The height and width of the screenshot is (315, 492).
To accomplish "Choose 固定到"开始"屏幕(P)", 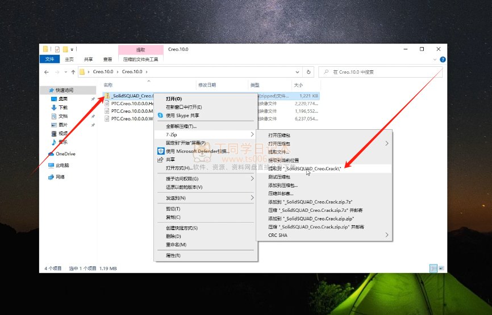I will [186, 143].
